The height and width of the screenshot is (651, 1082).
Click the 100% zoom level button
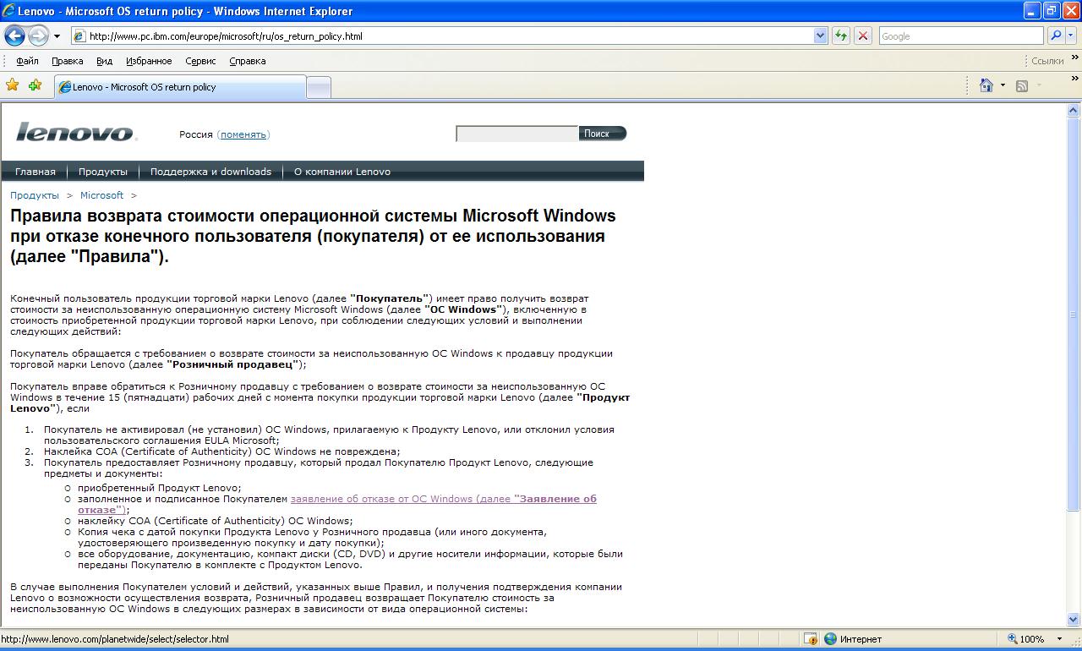(1025, 639)
